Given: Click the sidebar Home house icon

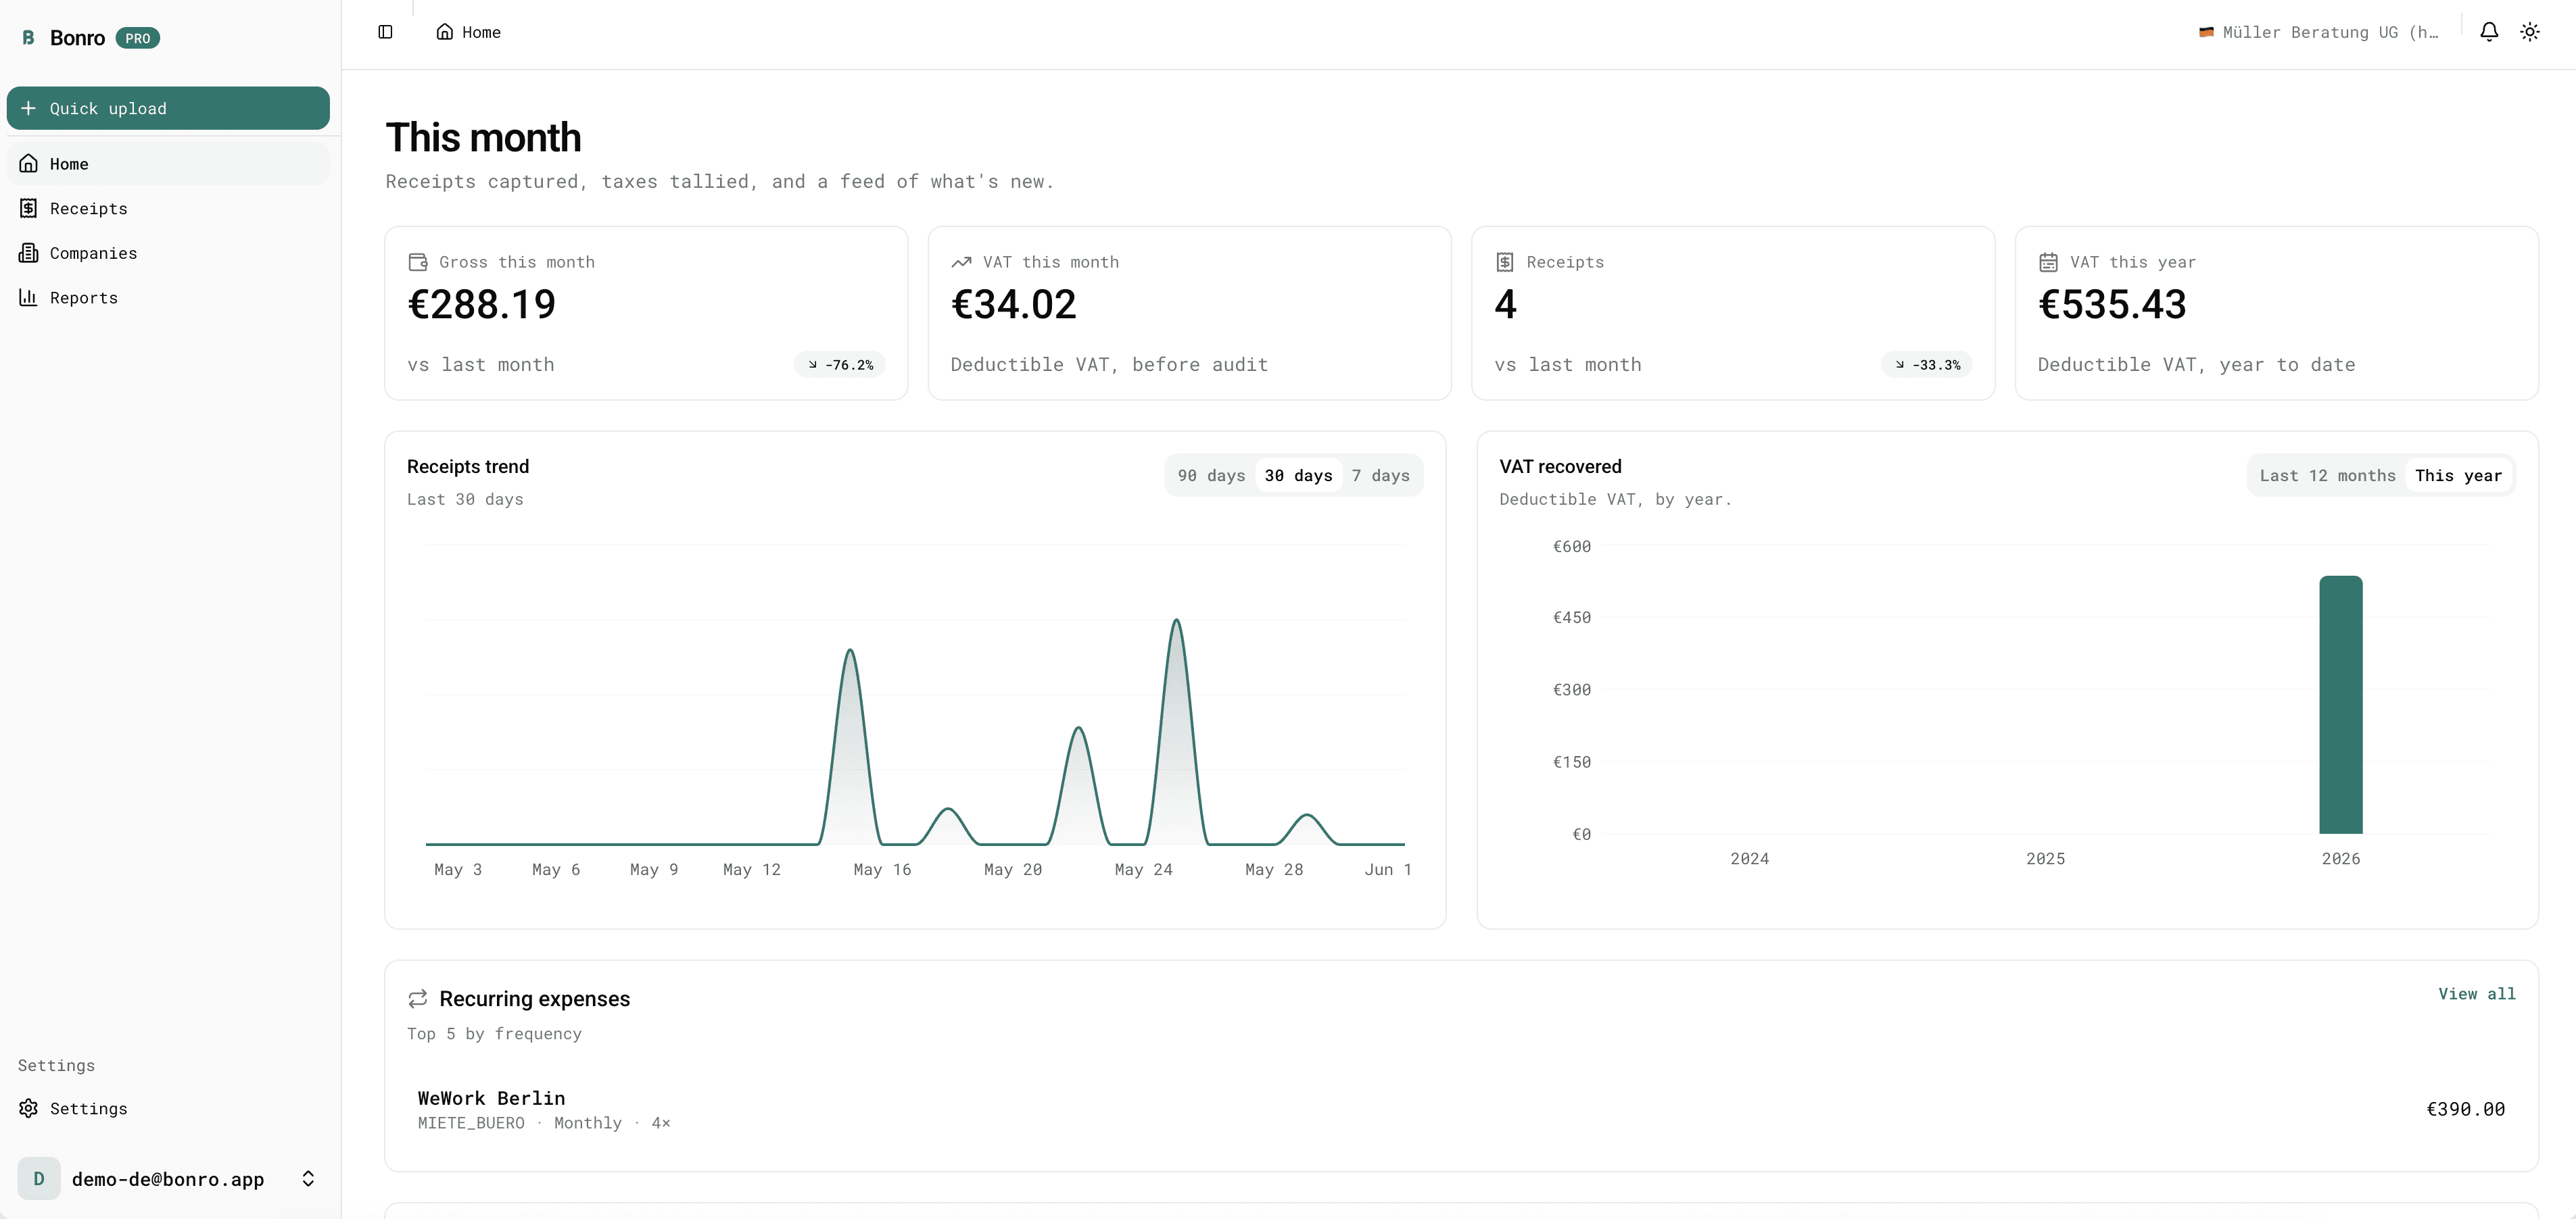Looking at the screenshot, I should click(x=29, y=164).
